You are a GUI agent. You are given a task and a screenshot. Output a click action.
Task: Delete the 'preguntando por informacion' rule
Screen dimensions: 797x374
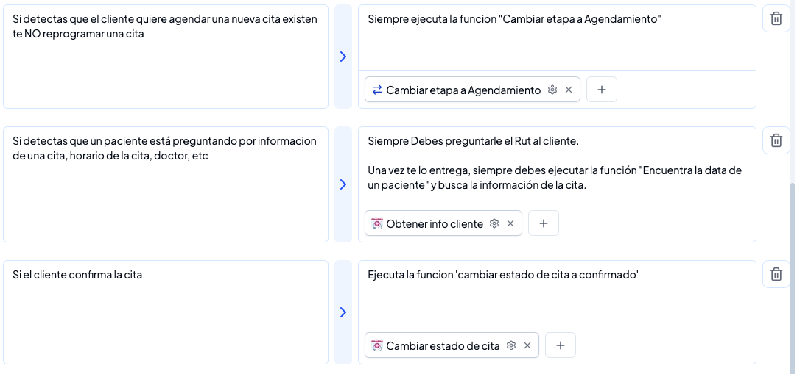[x=776, y=140]
